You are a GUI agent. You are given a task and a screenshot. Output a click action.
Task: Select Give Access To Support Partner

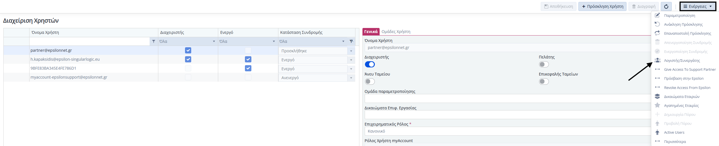click(689, 70)
